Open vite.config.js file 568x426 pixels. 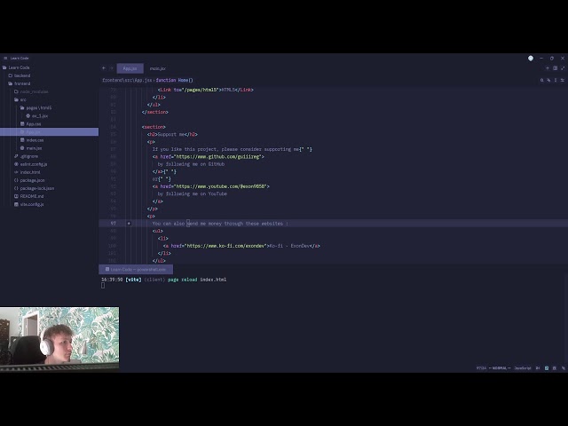tap(29, 204)
